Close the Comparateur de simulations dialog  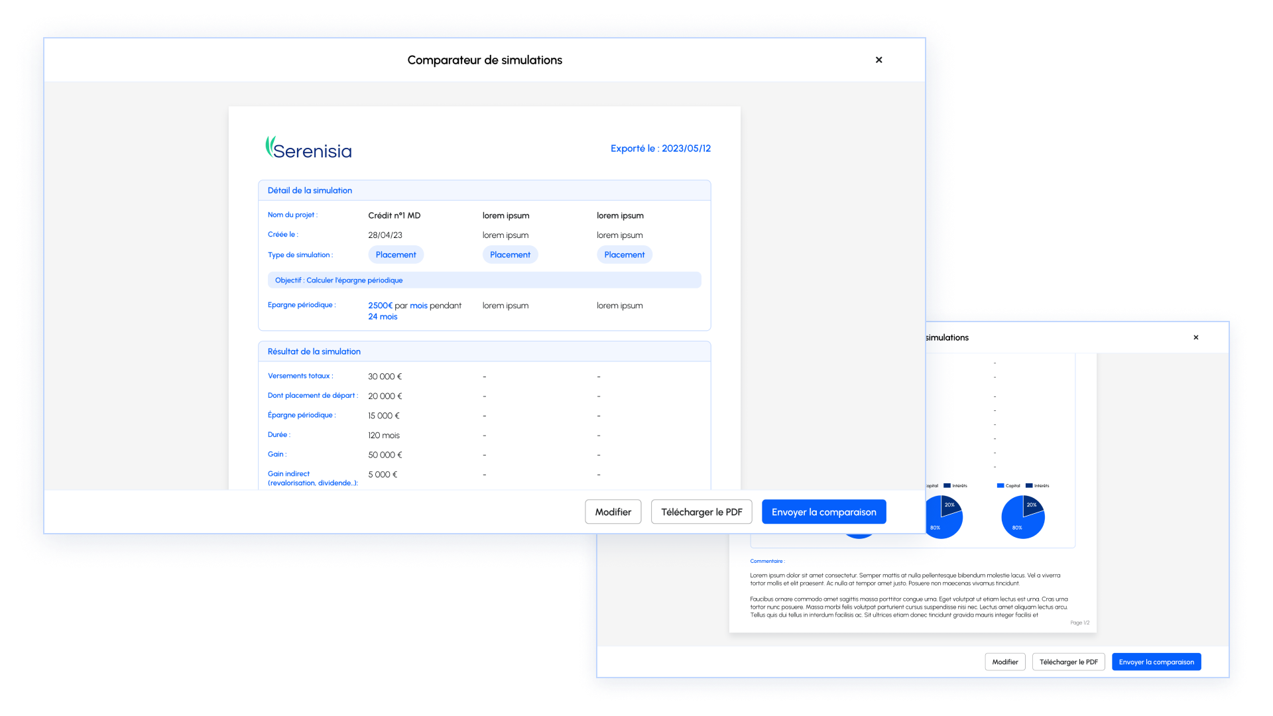[879, 60]
